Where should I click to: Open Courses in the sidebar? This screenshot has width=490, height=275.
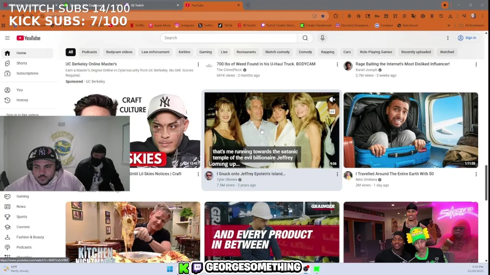(x=28, y=227)
